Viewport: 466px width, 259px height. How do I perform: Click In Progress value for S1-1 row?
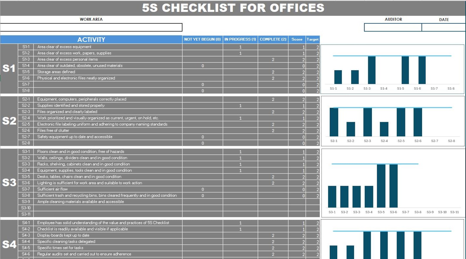point(240,47)
